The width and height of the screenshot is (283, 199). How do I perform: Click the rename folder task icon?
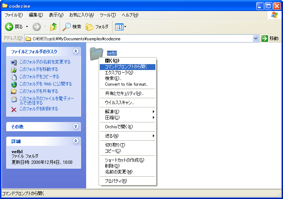click(14, 62)
